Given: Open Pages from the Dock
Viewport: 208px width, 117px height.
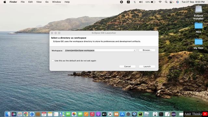Looking at the screenshot, I should click(x=86, y=114).
